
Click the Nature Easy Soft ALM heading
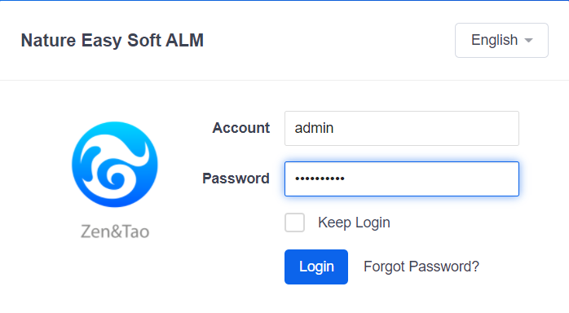112,40
